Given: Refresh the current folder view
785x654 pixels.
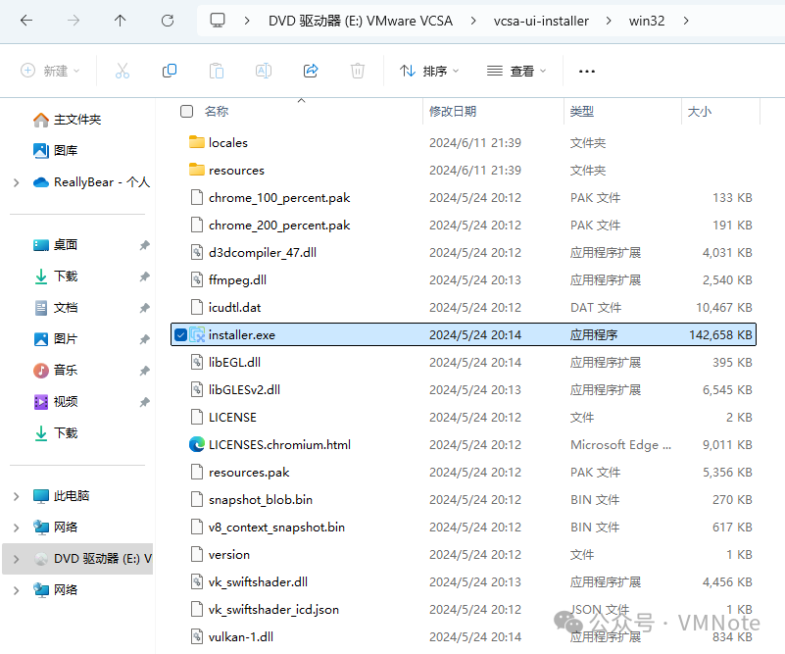Looking at the screenshot, I should coord(168,21).
